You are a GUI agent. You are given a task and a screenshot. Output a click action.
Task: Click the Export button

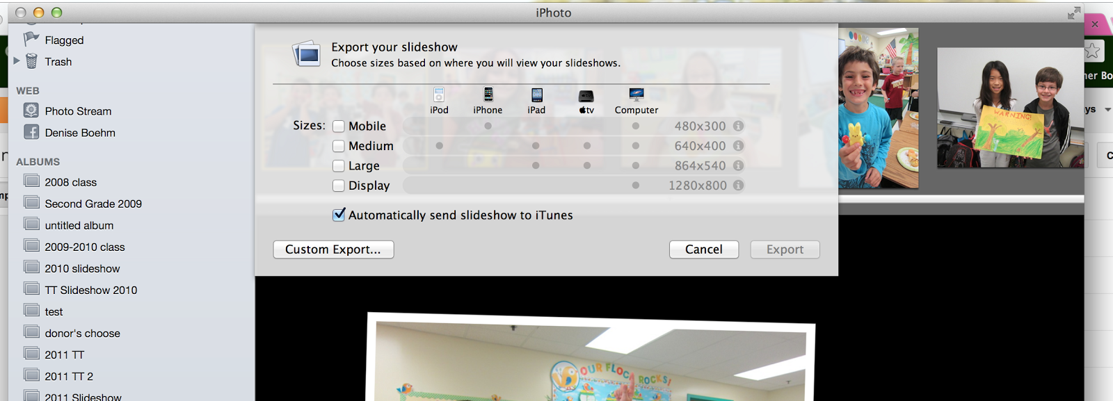point(785,249)
